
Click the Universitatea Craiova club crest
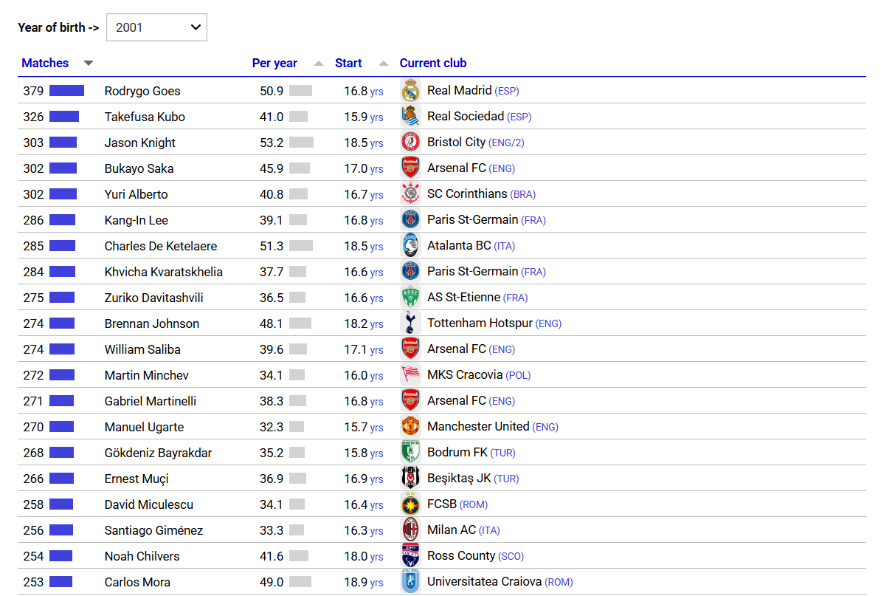411,582
